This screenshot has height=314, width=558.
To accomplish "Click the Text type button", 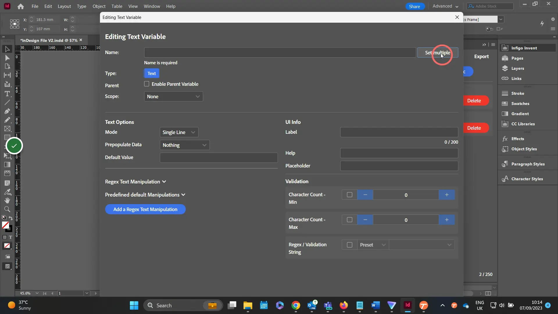I will pyautogui.click(x=152, y=73).
